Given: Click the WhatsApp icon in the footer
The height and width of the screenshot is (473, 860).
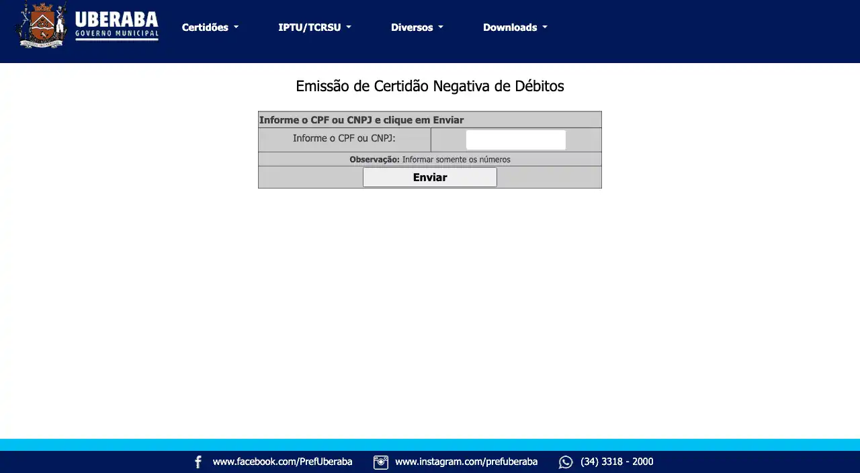Looking at the screenshot, I should tap(566, 462).
